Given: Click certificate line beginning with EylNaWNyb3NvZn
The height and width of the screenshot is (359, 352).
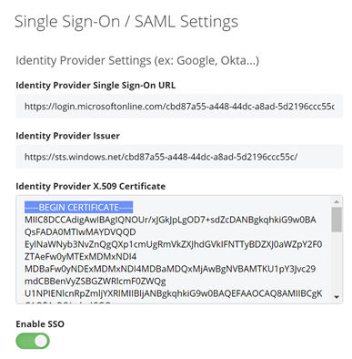Looking at the screenshot, I should click(173, 244).
